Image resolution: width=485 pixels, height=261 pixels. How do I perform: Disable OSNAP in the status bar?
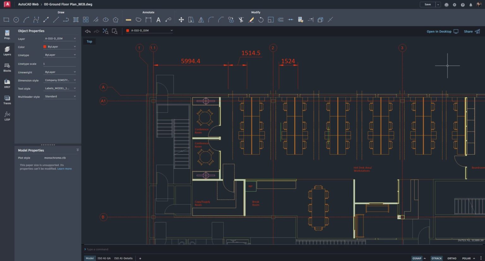coord(416,258)
